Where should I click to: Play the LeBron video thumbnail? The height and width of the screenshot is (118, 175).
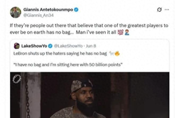(x=90, y=95)
